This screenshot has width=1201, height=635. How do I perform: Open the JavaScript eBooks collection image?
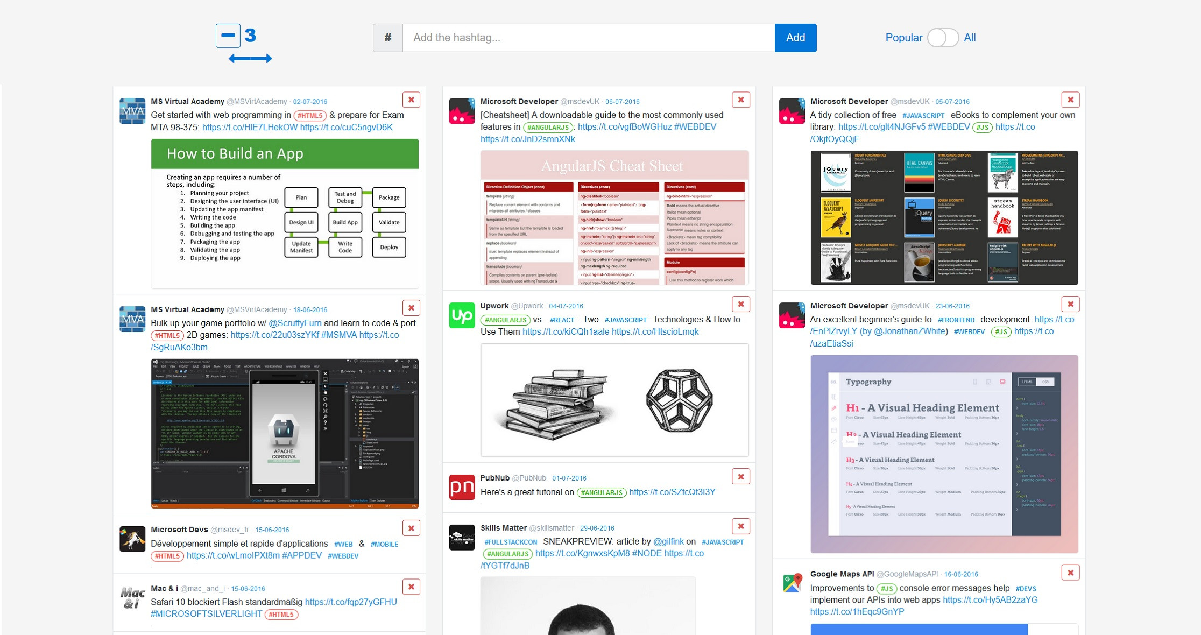click(x=944, y=217)
